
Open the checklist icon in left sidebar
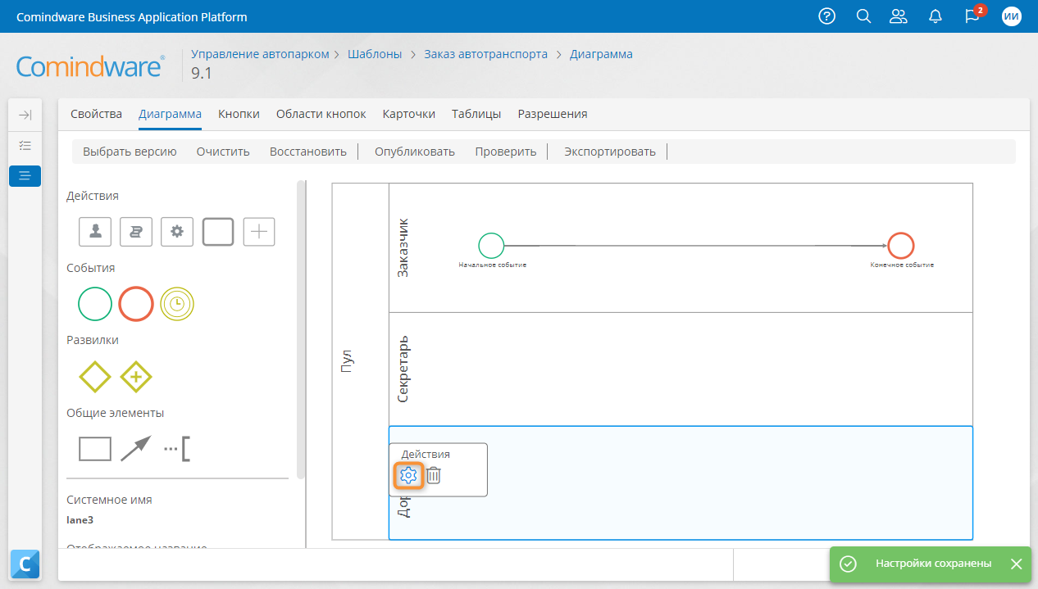pos(25,145)
